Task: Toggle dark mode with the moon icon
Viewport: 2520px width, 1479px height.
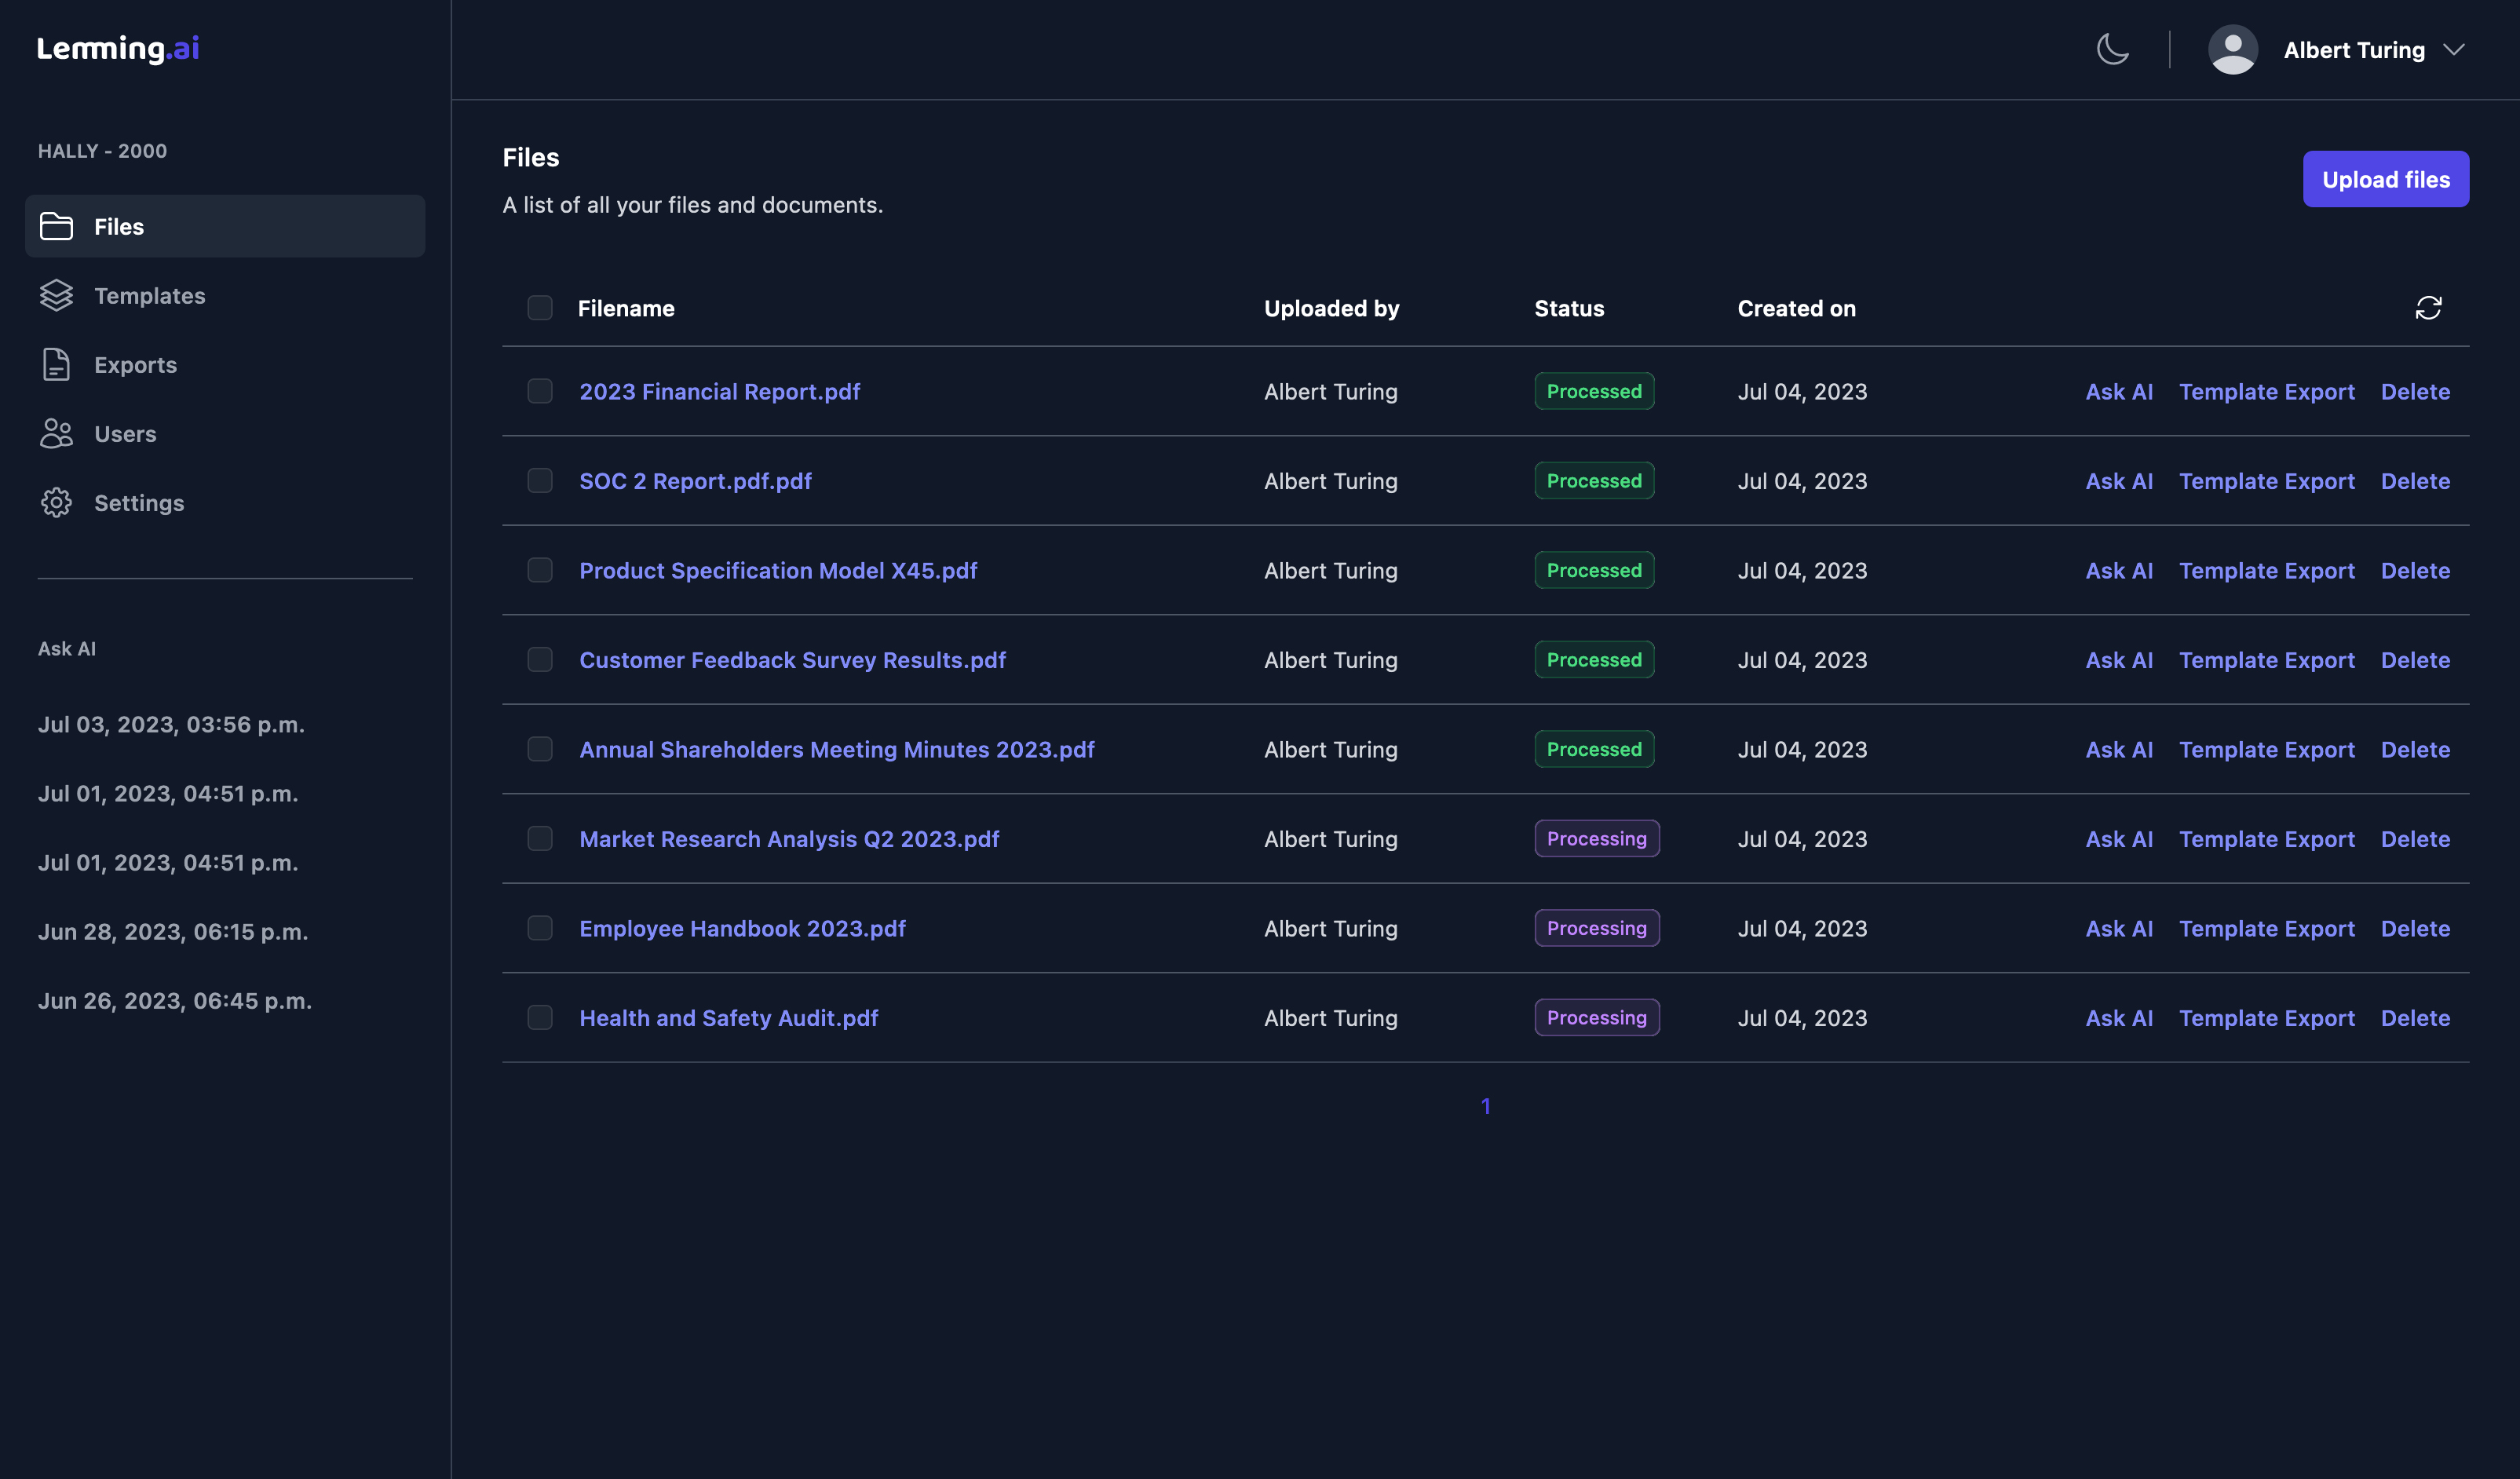Action: (2112, 49)
